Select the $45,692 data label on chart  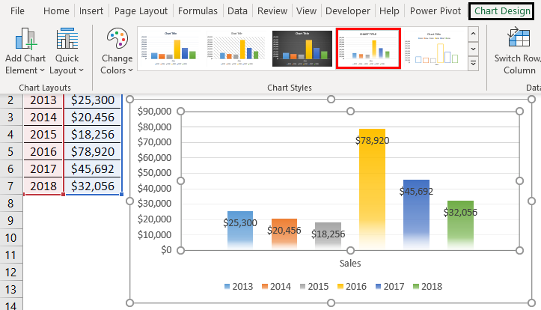point(417,191)
